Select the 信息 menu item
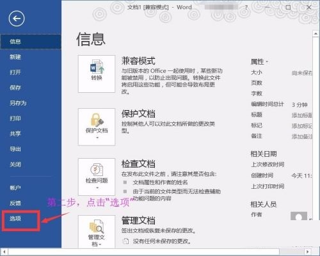Image resolution: width=320 pixels, height=256 pixels. coord(31,42)
